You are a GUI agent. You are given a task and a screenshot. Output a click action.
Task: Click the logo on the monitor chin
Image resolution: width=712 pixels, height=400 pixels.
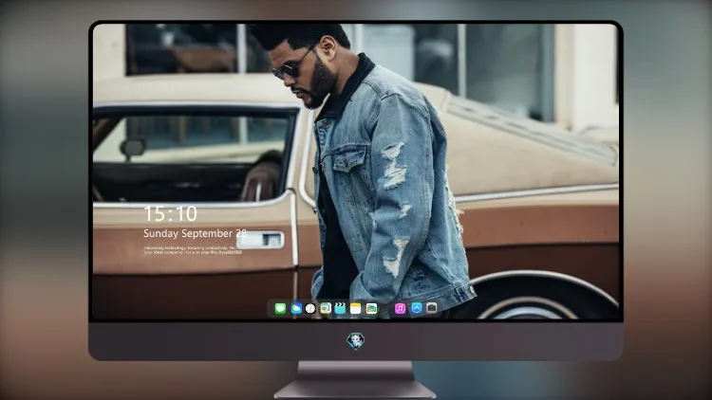356,341
